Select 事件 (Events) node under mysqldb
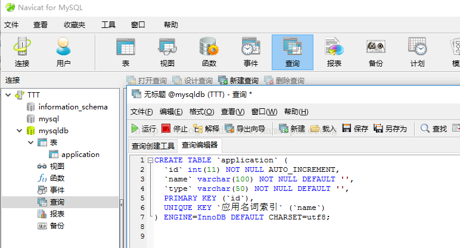This screenshot has width=460, height=248. click(x=57, y=190)
